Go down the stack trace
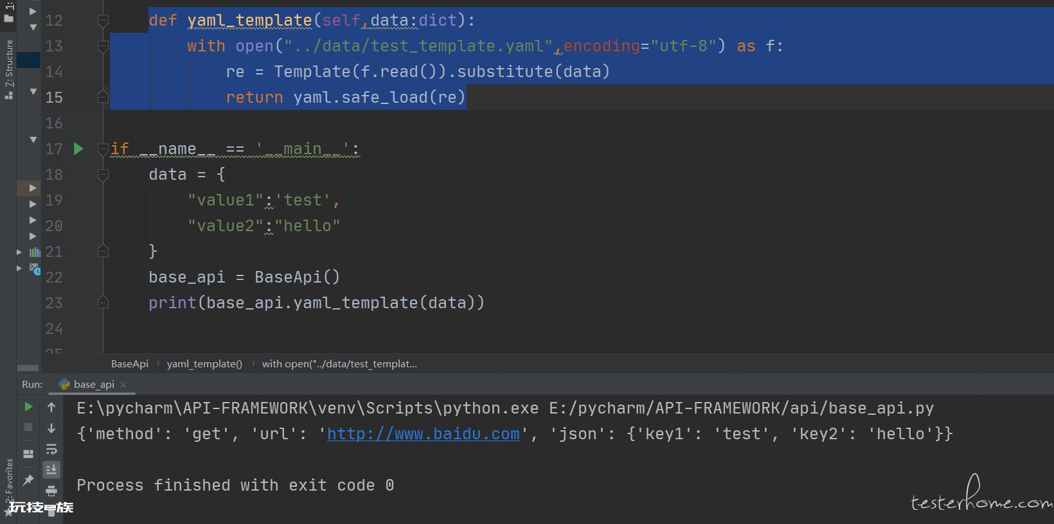The image size is (1054, 524). point(51,428)
